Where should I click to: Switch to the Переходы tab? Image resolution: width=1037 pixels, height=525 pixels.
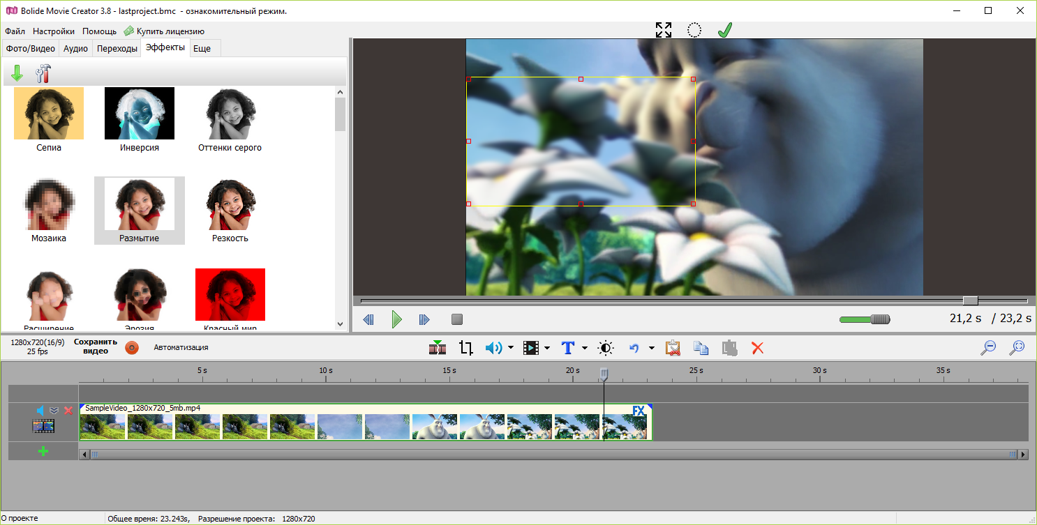point(117,48)
